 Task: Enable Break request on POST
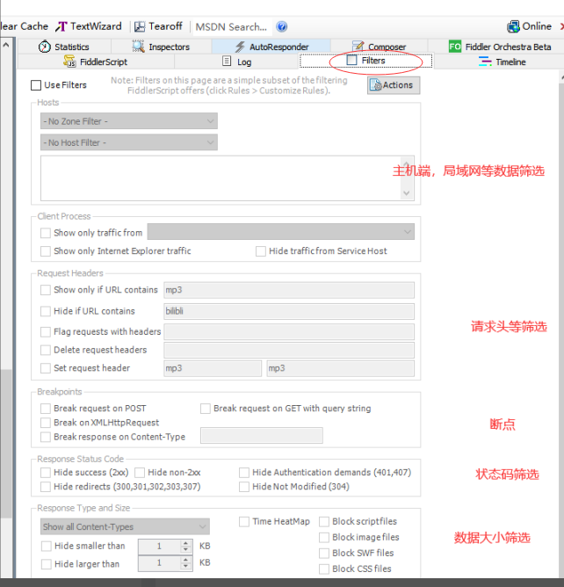pyautogui.click(x=46, y=409)
